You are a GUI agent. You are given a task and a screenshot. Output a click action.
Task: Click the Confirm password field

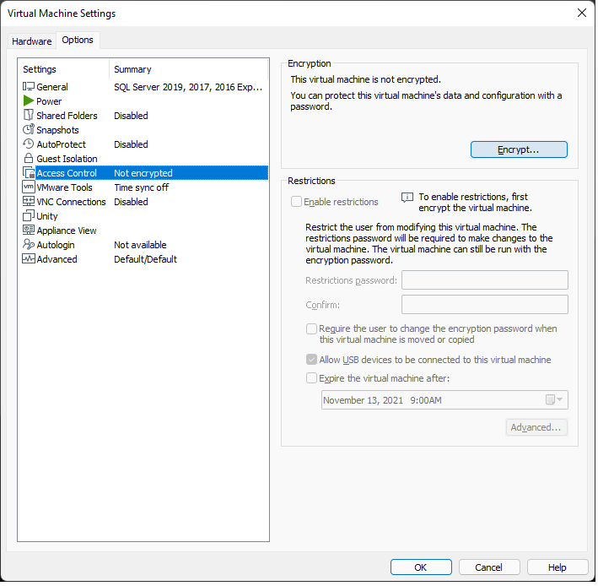click(487, 306)
